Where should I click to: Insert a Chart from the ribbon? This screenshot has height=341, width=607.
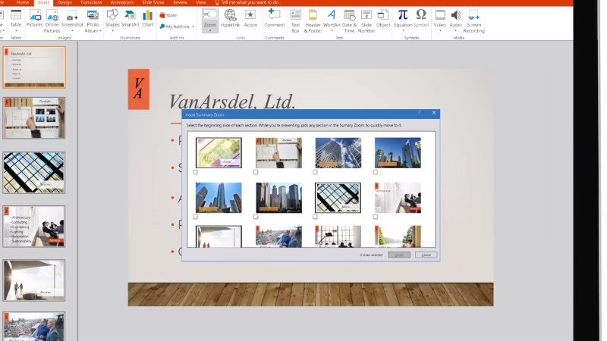pyautogui.click(x=147, y=17)
